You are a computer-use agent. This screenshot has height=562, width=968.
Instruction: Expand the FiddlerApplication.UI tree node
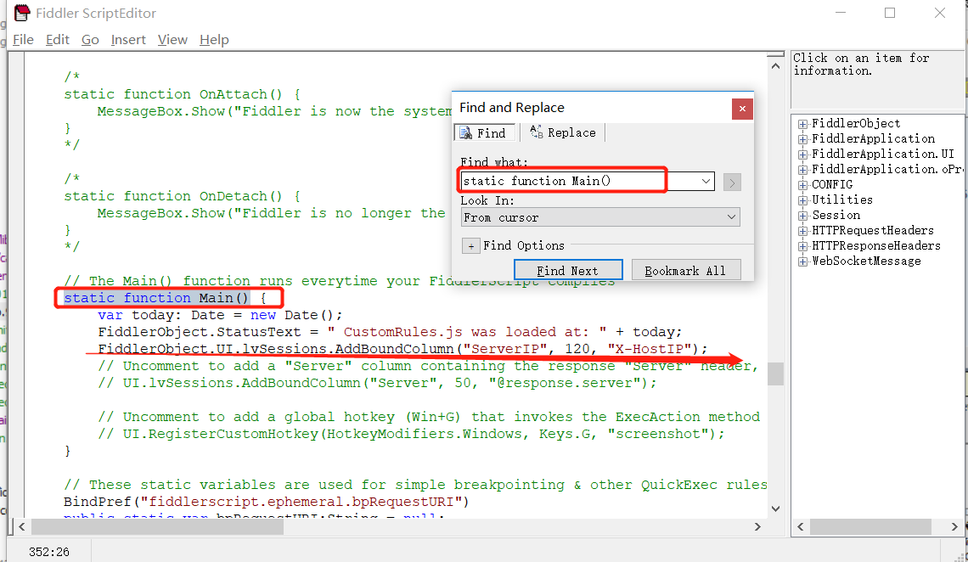pyautogui.click(x=802, y=155)
